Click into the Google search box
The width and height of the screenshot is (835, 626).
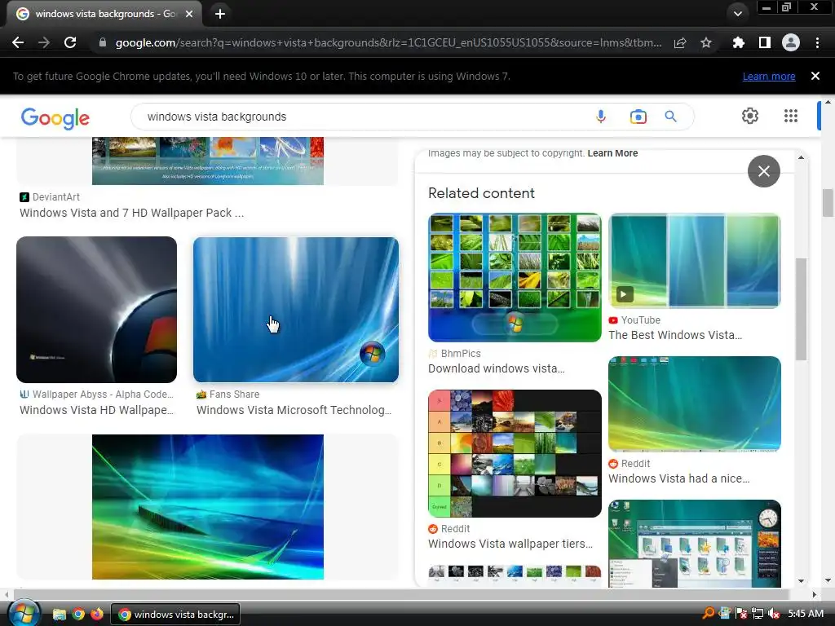coord(362,117)
